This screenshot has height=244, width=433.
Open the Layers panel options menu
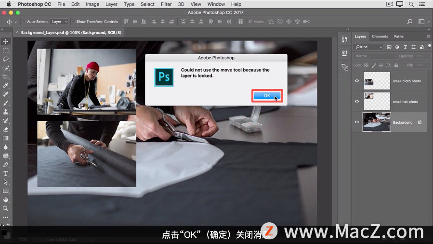coord(428,37)
